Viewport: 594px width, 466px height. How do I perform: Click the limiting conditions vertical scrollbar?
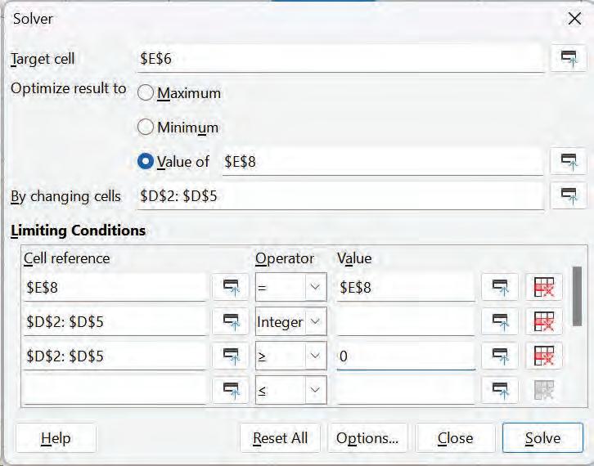click(578, 294)
